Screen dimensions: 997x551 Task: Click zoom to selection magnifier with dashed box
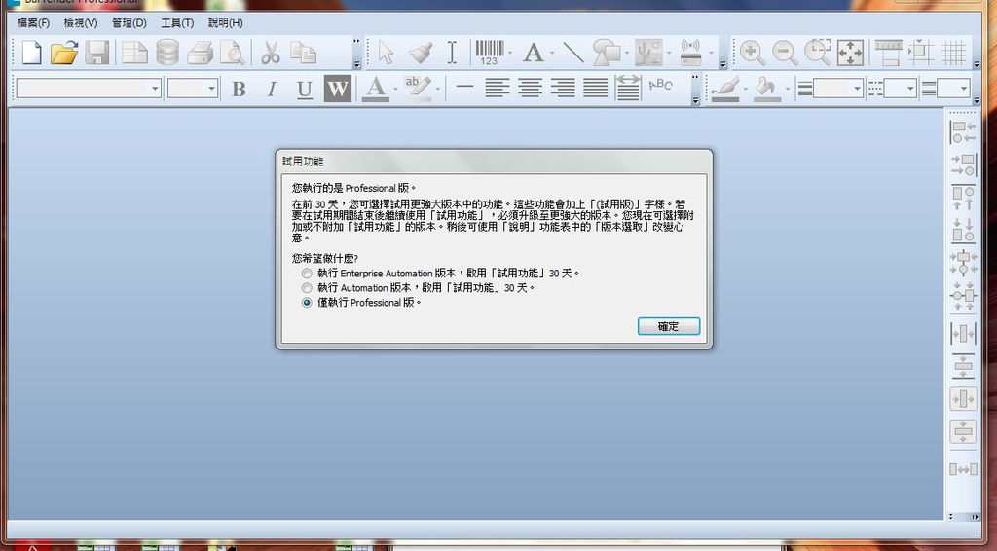pyautogui.click(x=818, y=53)
